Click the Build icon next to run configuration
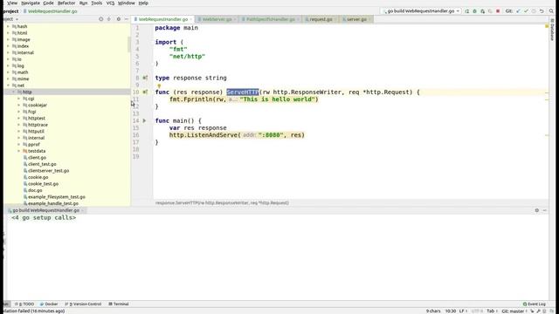This screenshot has width=559, height=314. click(x=466, y=11)
